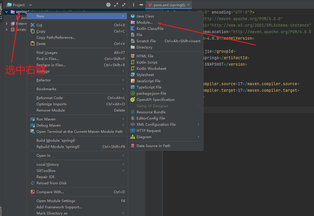Select the New submenu entry
The width and height of the screenshot is (314, 216).
click(77, 16)
